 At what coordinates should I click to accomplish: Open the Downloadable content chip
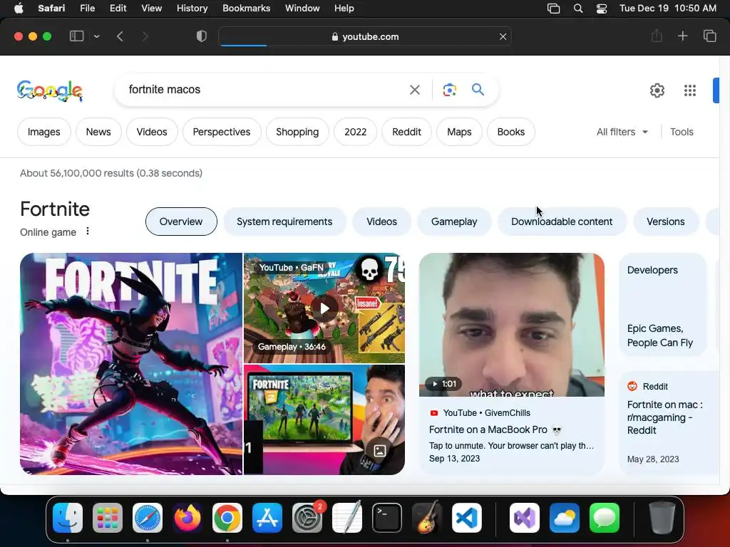pyautogui.click(x=562, y=222)
